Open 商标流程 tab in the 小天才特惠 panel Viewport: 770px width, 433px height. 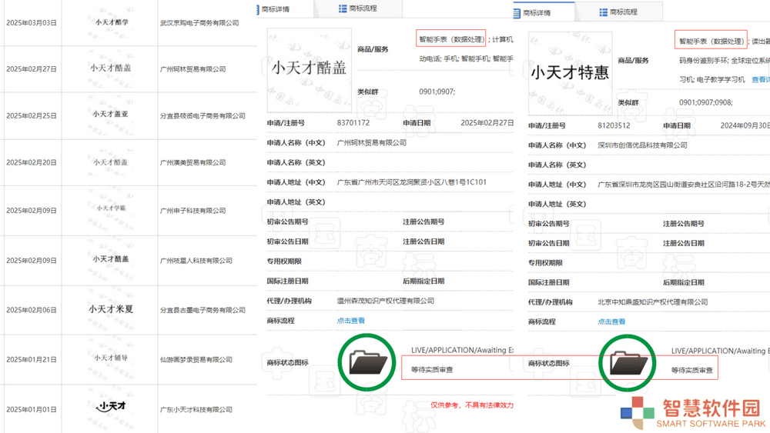pyautogui.click(x=618, y=12)
